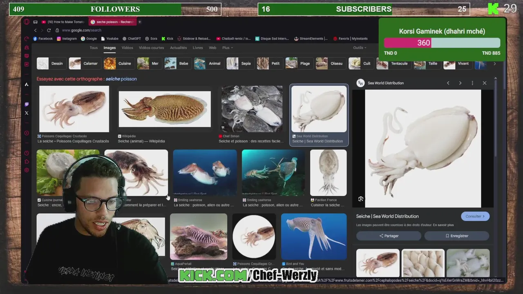Switch to the Vidéos courtes tab
Screen dimensions: 523x294
pyautogui.click(x=151, y=48)
